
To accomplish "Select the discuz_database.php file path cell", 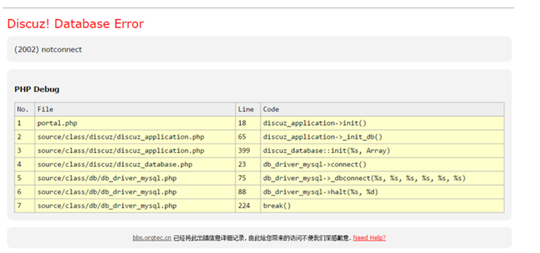I will pos(115,165).
